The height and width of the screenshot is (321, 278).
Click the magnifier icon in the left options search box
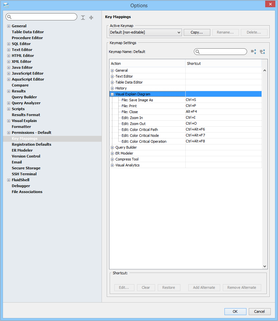coord(10,17)
